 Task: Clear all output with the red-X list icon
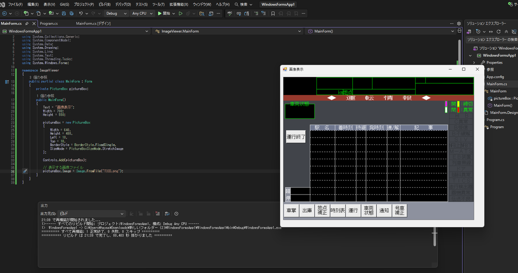tap(158, 213)
